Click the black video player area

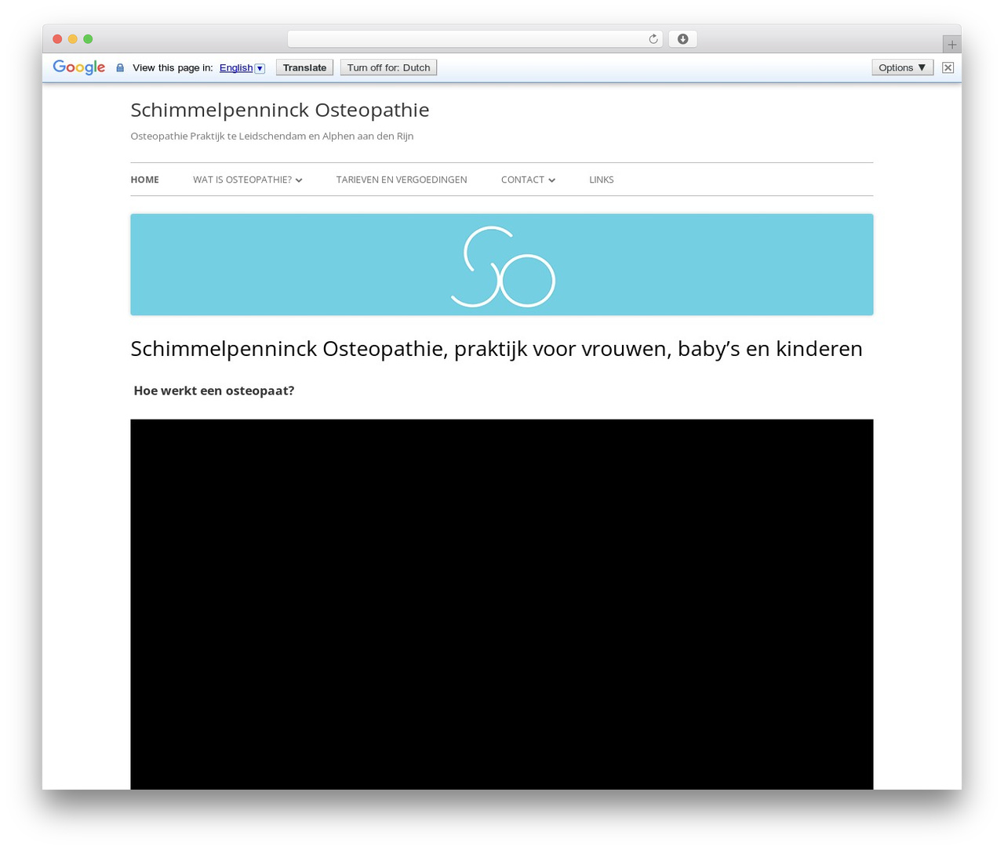[502, 605]
